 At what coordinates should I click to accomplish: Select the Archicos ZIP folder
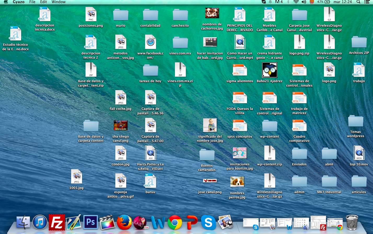[x=359, y=45]
